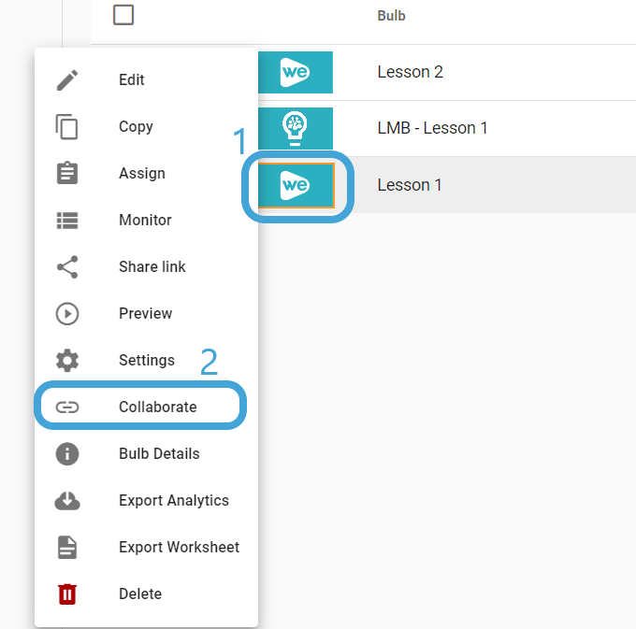
Task: Click the Export Analytics cloud icon
Action: pyautogui.click(x=67, y=501)
